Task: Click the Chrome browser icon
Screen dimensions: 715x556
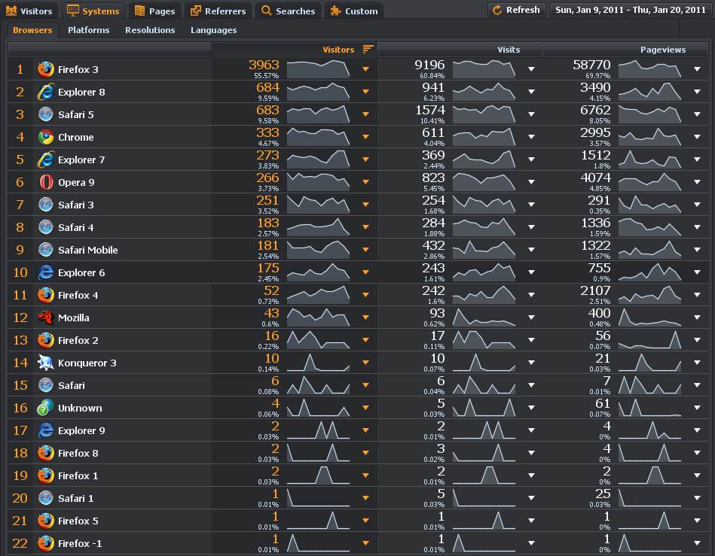Action: pos(46,137)
